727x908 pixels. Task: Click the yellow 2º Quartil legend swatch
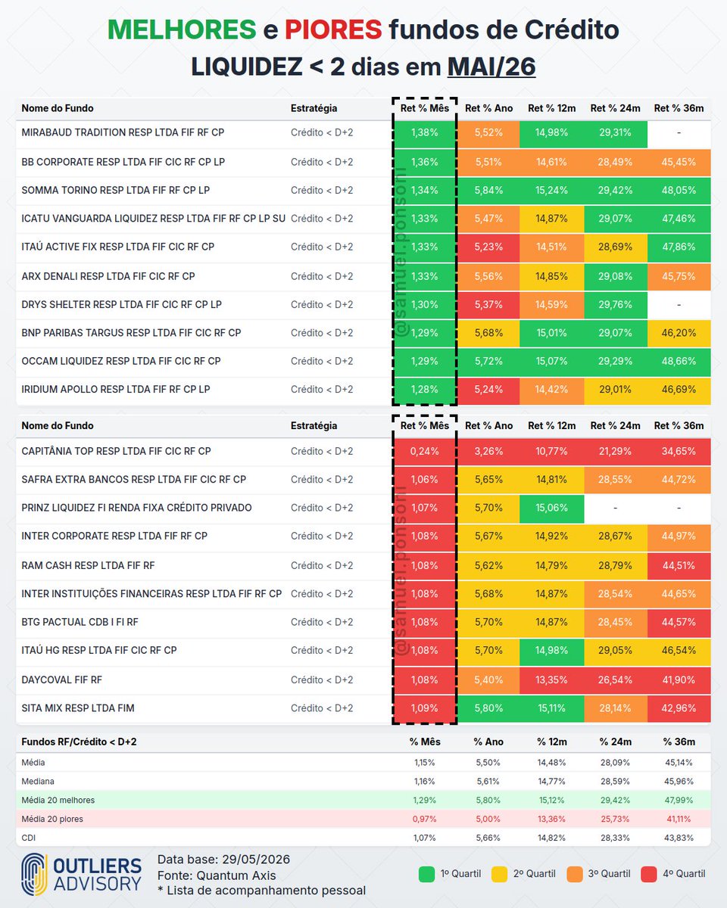point(501,874)
